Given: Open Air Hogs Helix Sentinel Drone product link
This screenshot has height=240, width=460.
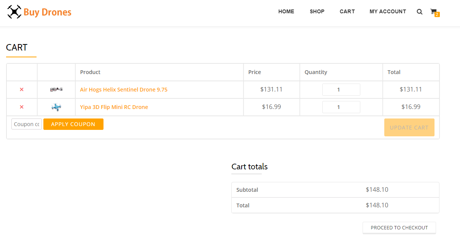Looking at the screenshot, I should pyautogui.click(x=124, y=90).
